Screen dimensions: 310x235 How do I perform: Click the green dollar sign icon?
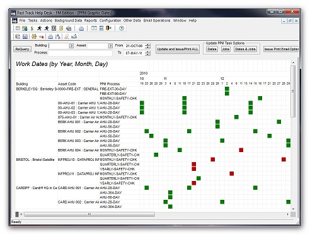pyautogui.click(x=32, y=28)
